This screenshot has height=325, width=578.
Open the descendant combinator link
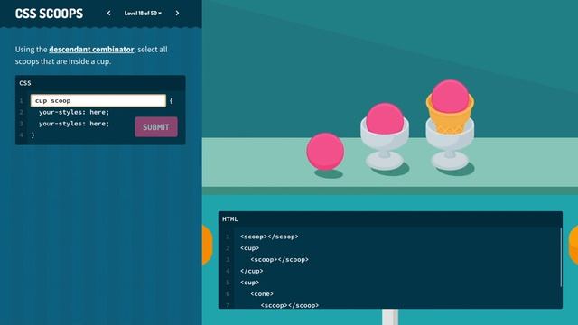91,50
